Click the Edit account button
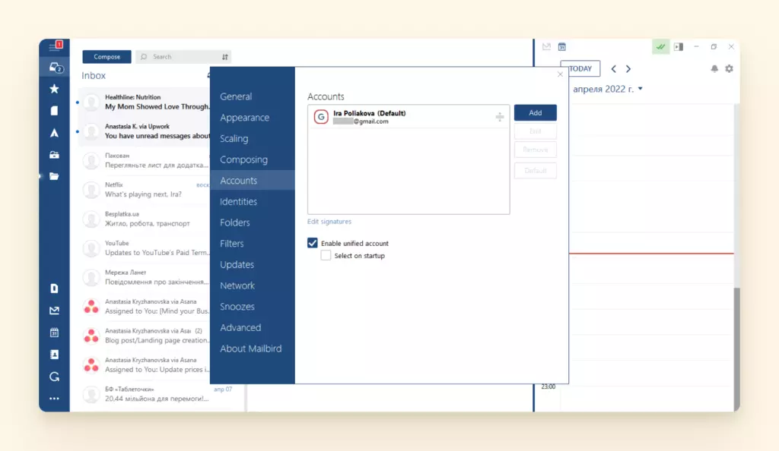 pyautogui.click(x=535, y=131)
